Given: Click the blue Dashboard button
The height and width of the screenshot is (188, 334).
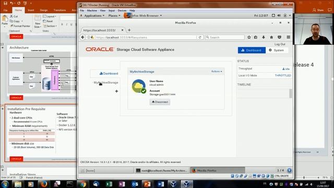Looking at the screenshot, I should (252, 50).
